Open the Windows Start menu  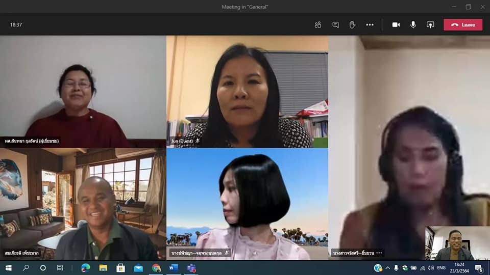click(x=8, y=268)
